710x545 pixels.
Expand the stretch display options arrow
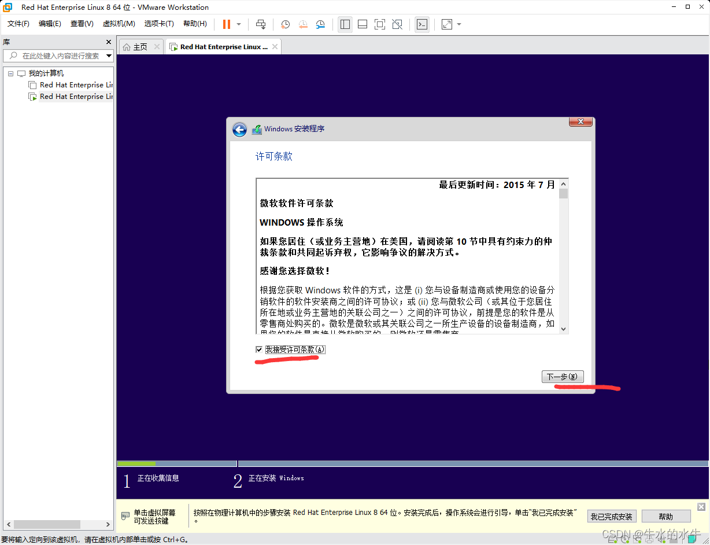point(459,24)
